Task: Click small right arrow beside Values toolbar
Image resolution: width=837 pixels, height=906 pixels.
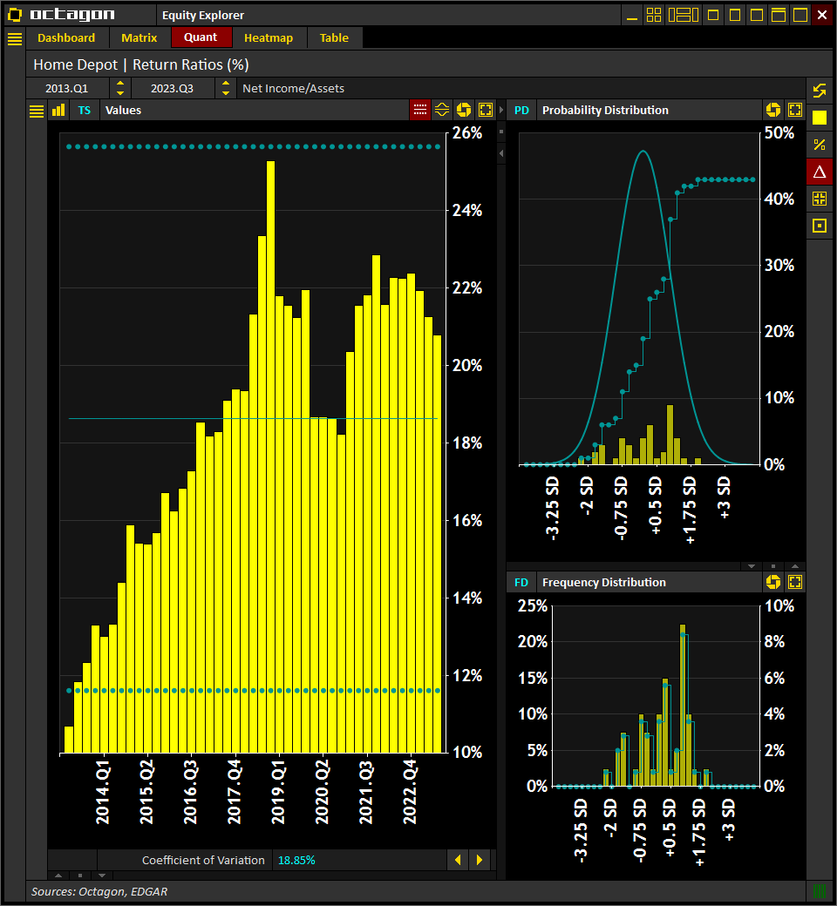Action: [x=501, y=110]
